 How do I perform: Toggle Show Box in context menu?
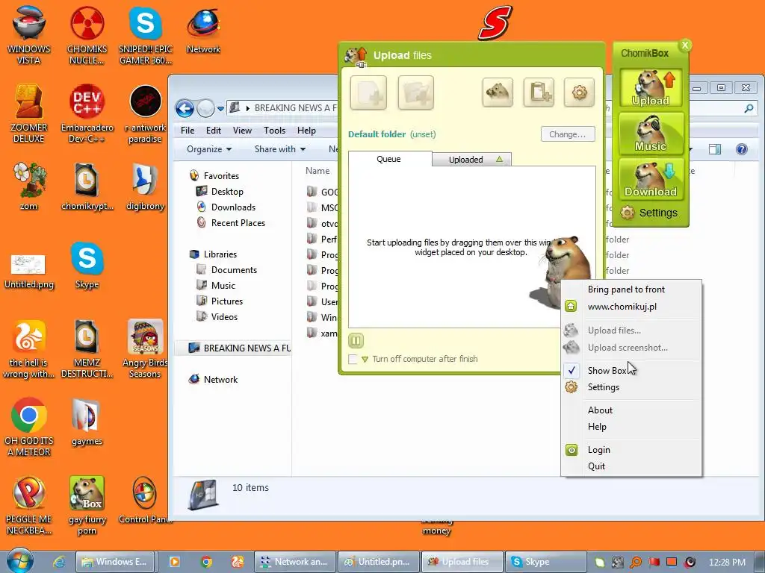(607, 371)
